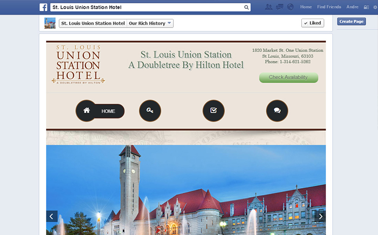
Task: Show next slideshow photo arrow
Action: point(320,216)
